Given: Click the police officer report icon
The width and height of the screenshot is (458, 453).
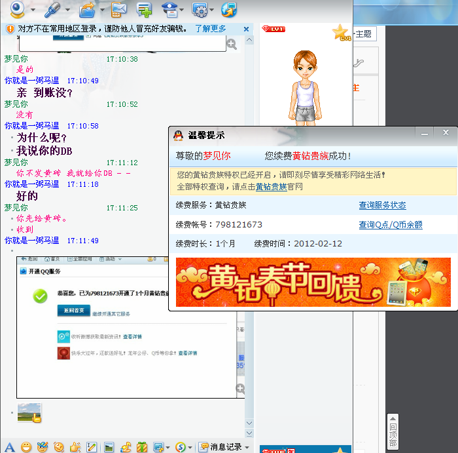Looking at the screenshot, I should point(169,10).
